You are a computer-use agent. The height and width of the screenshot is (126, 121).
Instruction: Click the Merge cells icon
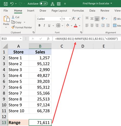coord(115,25)
